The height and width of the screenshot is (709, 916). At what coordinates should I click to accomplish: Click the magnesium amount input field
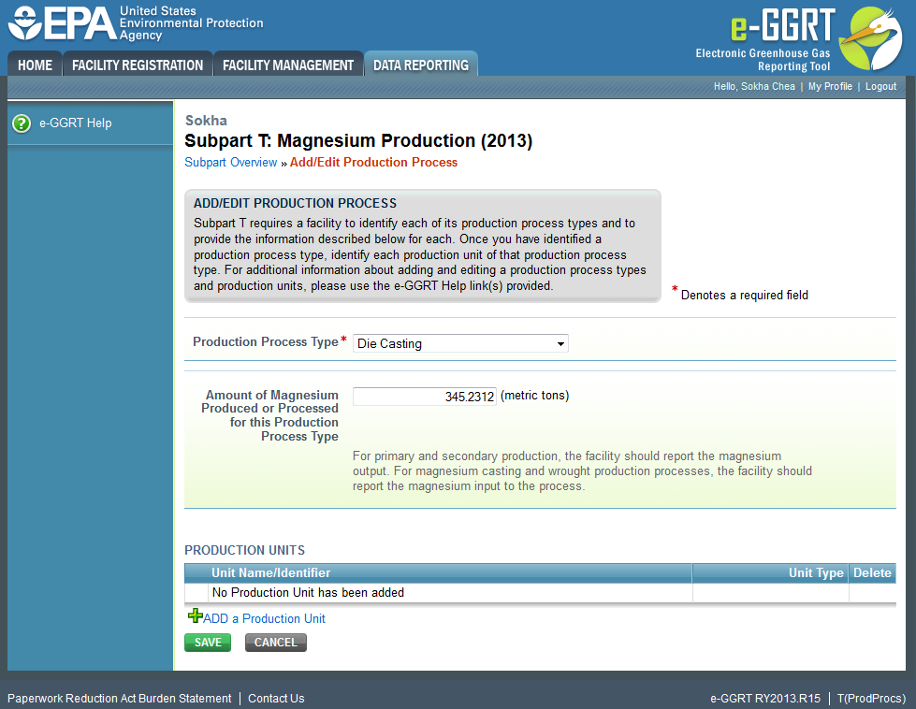(x=425, y=397)
